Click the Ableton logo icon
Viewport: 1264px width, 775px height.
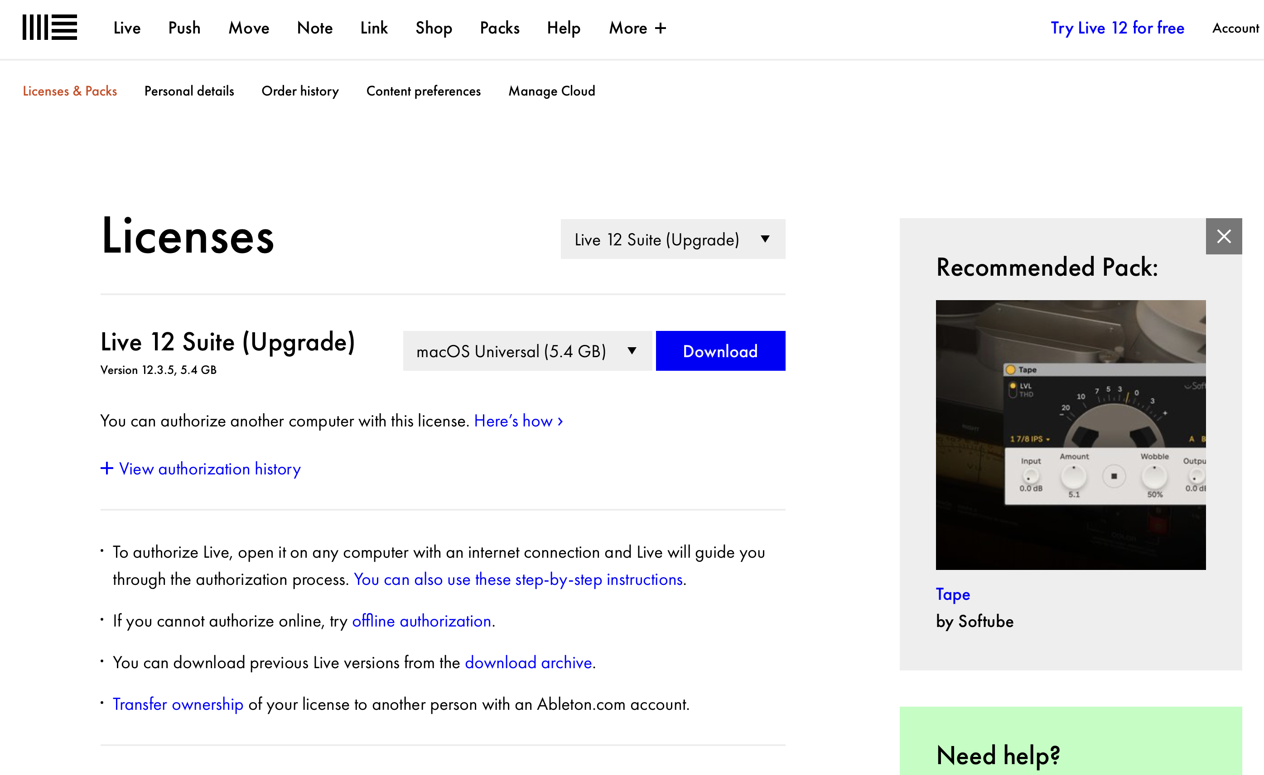(50, 27)
